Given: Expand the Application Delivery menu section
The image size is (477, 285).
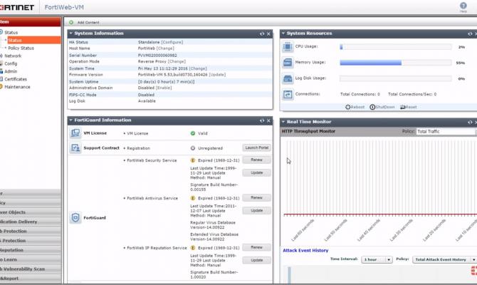Looking at the screenshot, I should click(31, 222).
